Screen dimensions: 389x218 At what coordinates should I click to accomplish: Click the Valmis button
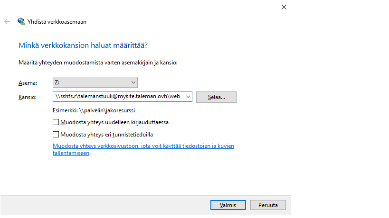click(228, 205)
